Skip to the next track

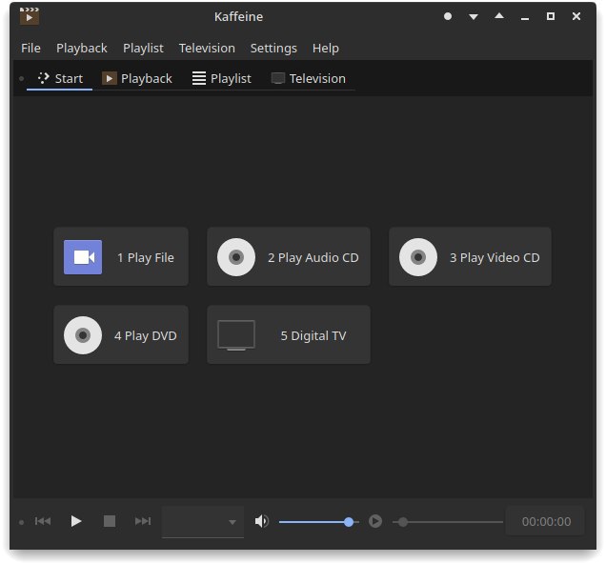[x=143, y=521]
